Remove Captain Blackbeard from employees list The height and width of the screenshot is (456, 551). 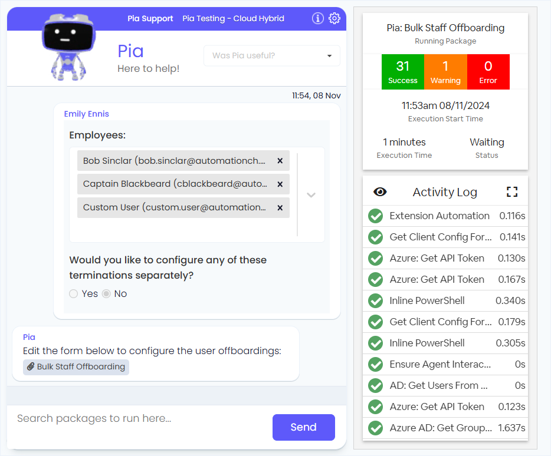pos(280,184)
